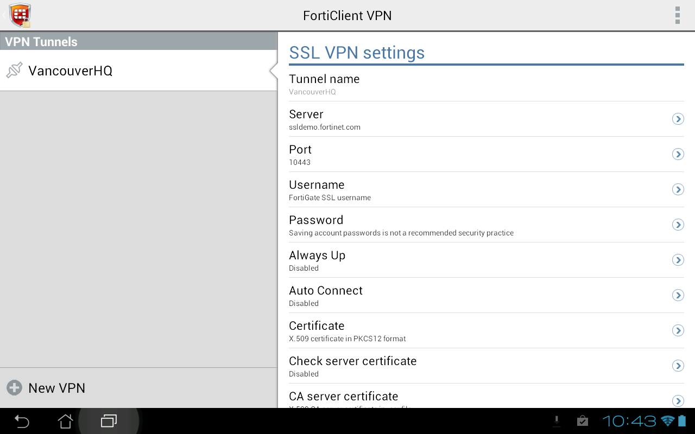Tap the Home navigation icon

tap(65, 421)
